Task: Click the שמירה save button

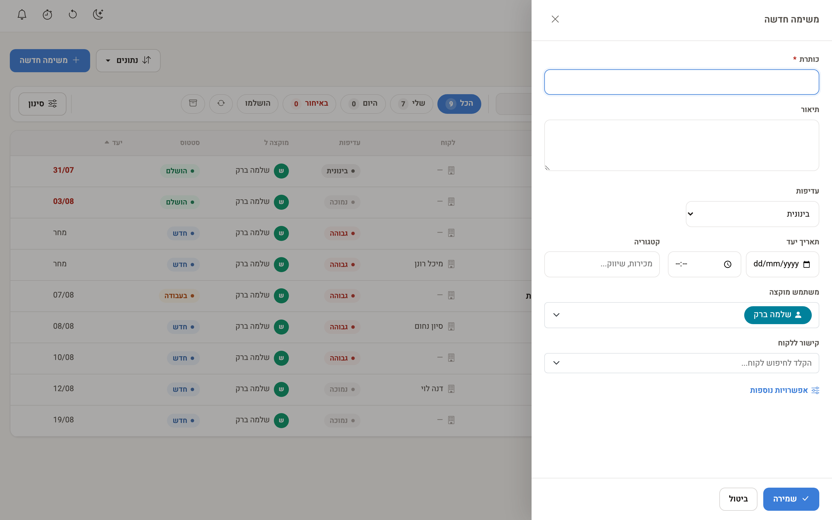Action: click(791, 499)
